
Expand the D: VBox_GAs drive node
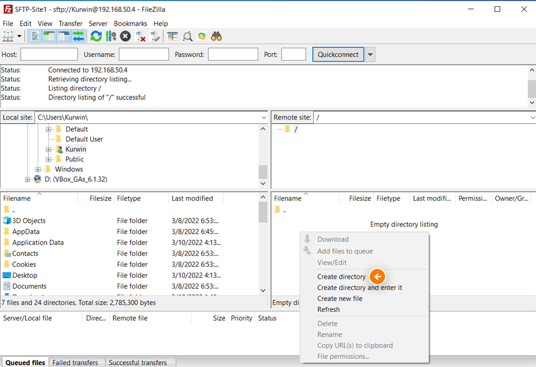tap(27, 179)
